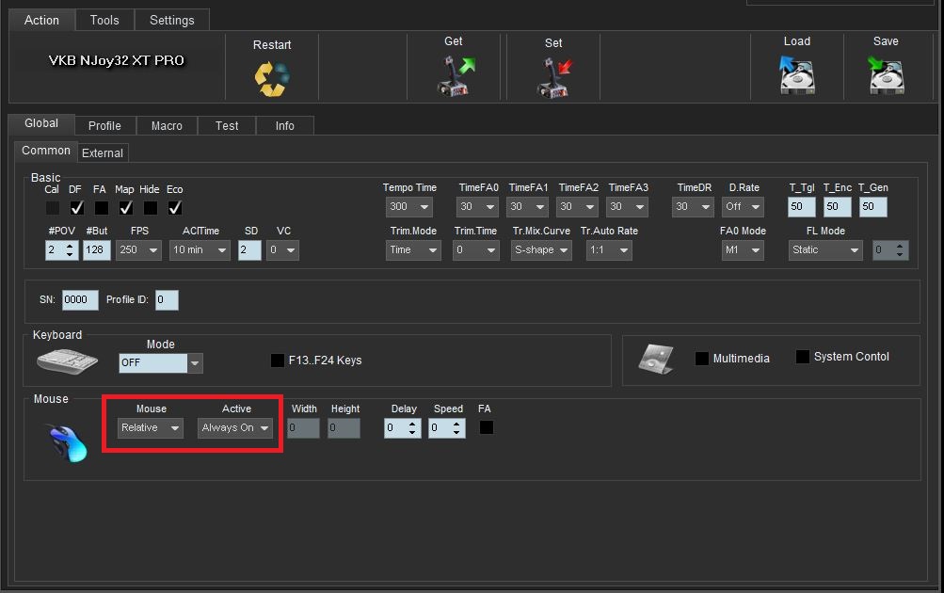Open the TimeDR dropdown

[693, 206]
